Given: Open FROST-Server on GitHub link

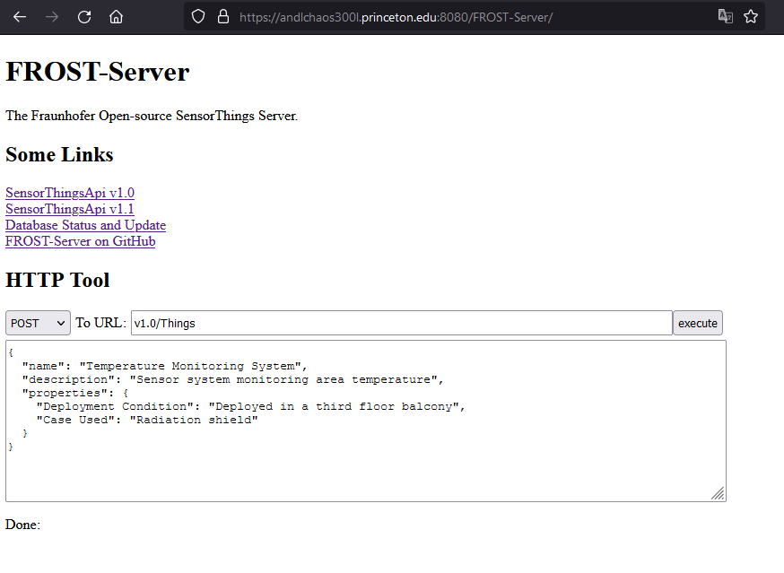Looking at the screenshot, I should click(x=80, y=241).
